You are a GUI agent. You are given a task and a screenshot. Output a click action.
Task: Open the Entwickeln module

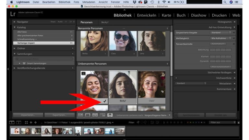pyautogui.click(x=147, y=15)
